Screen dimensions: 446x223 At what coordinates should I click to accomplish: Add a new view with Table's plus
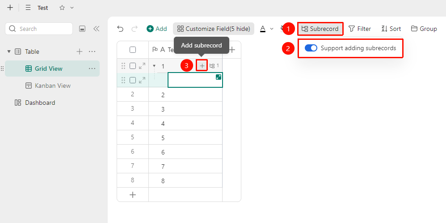[80, 51]
